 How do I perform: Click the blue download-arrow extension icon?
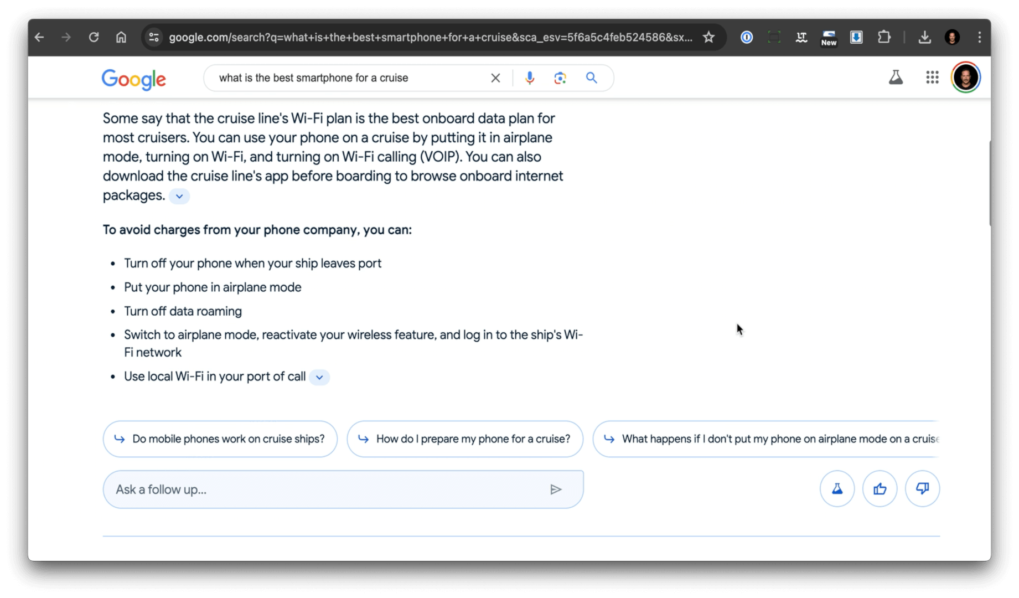(x=856, y=37)
